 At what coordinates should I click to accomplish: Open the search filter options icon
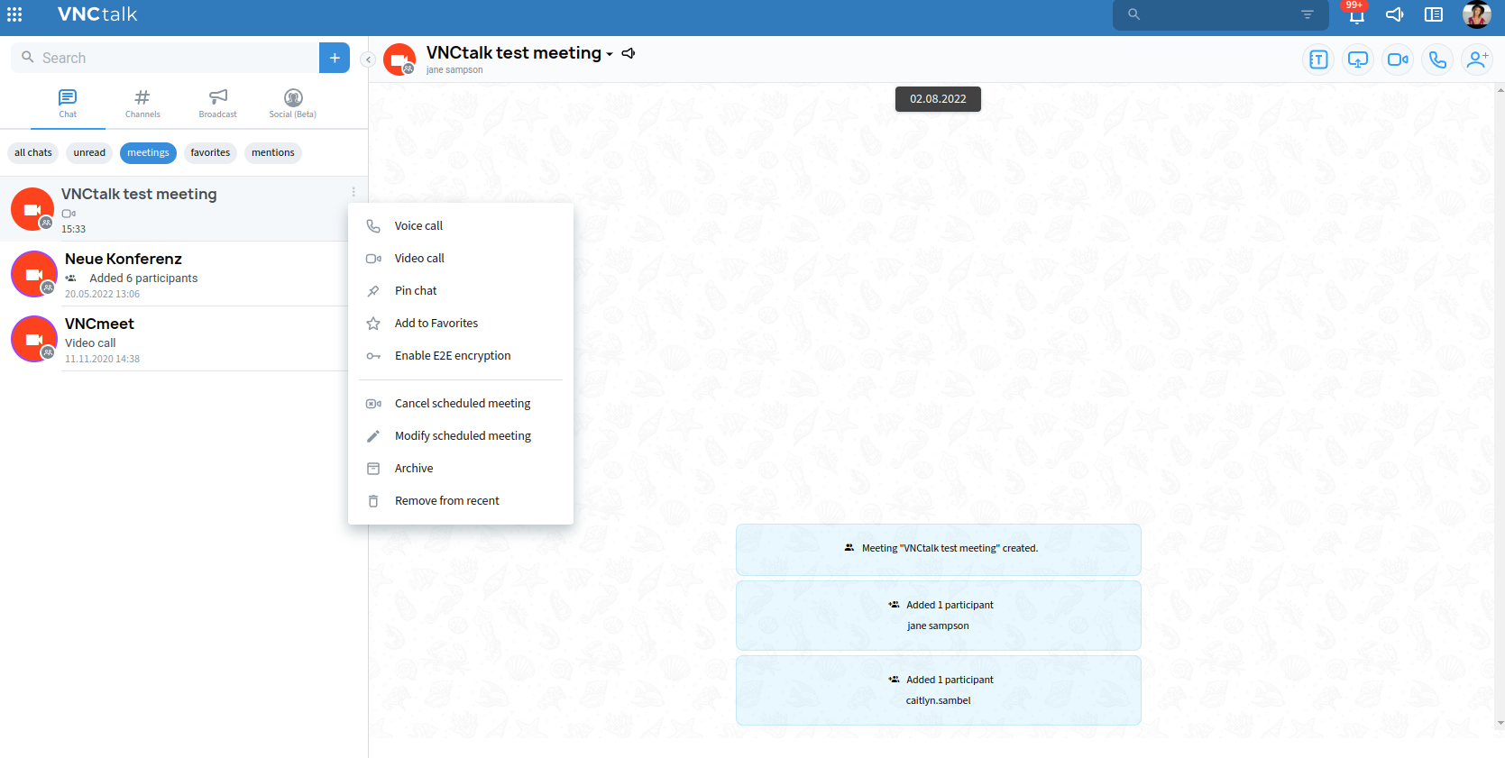(1308, 14)
